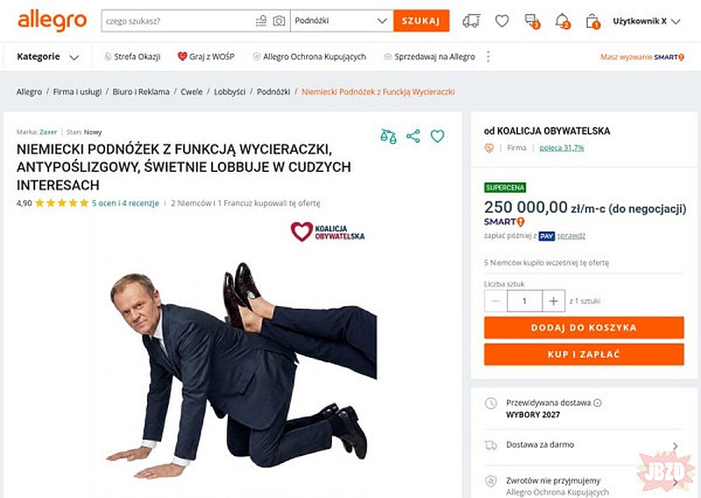This screenshot has width=701, height=498.
Task: Open the Użytkownik X account dropdown
Action: tap(645, 20)
